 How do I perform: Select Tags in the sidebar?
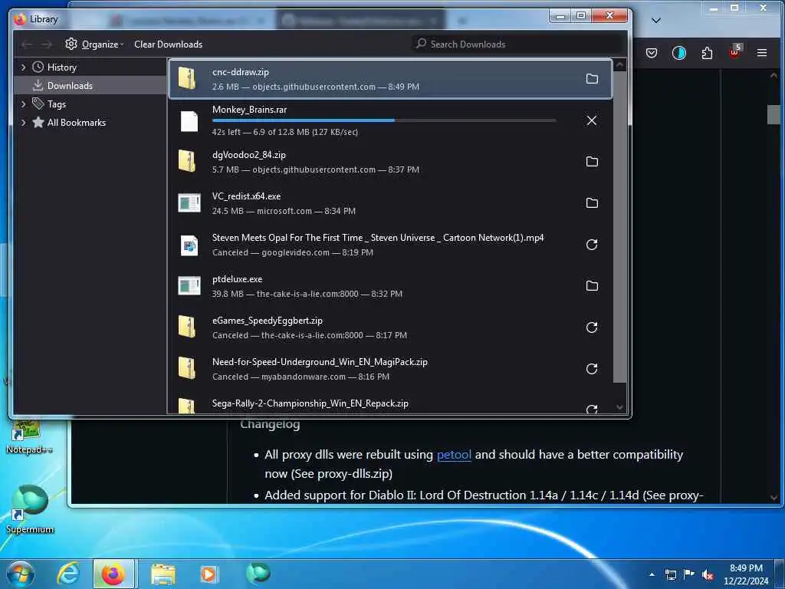56,104
